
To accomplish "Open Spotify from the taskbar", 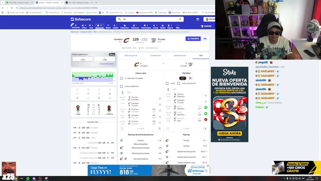I will point(28,178).
